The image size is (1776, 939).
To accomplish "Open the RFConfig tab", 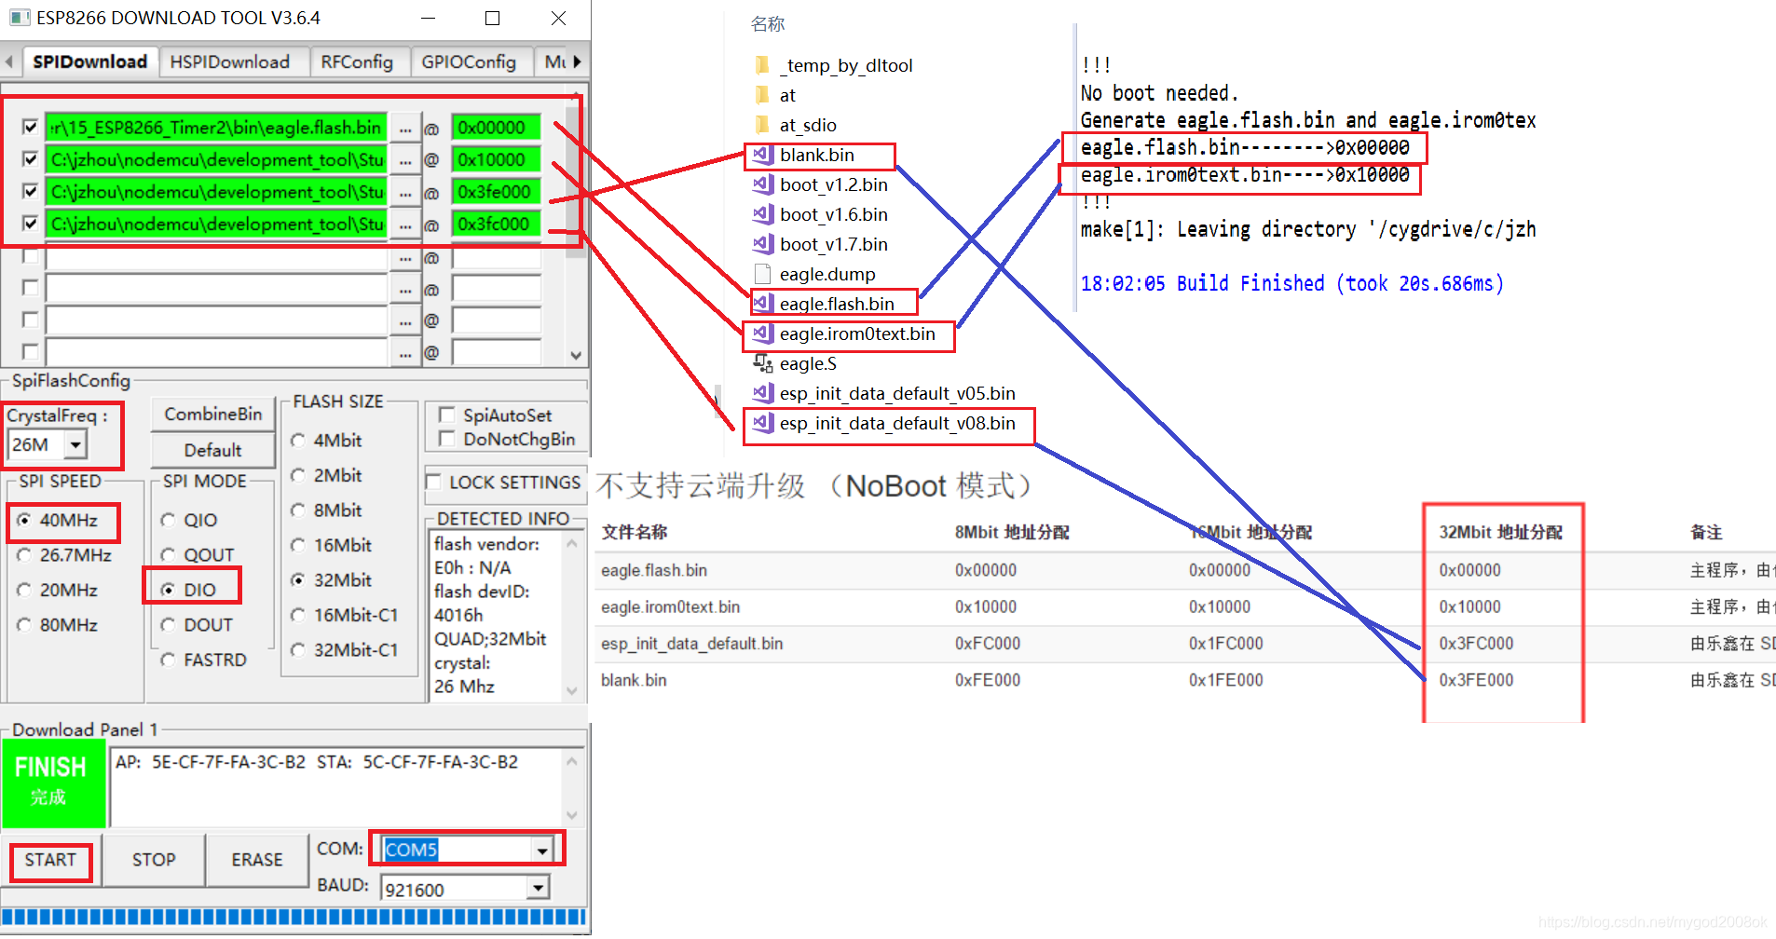I will [x=357, y=61].
